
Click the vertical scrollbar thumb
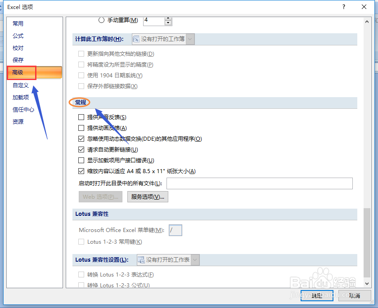(x=367, y=243)
